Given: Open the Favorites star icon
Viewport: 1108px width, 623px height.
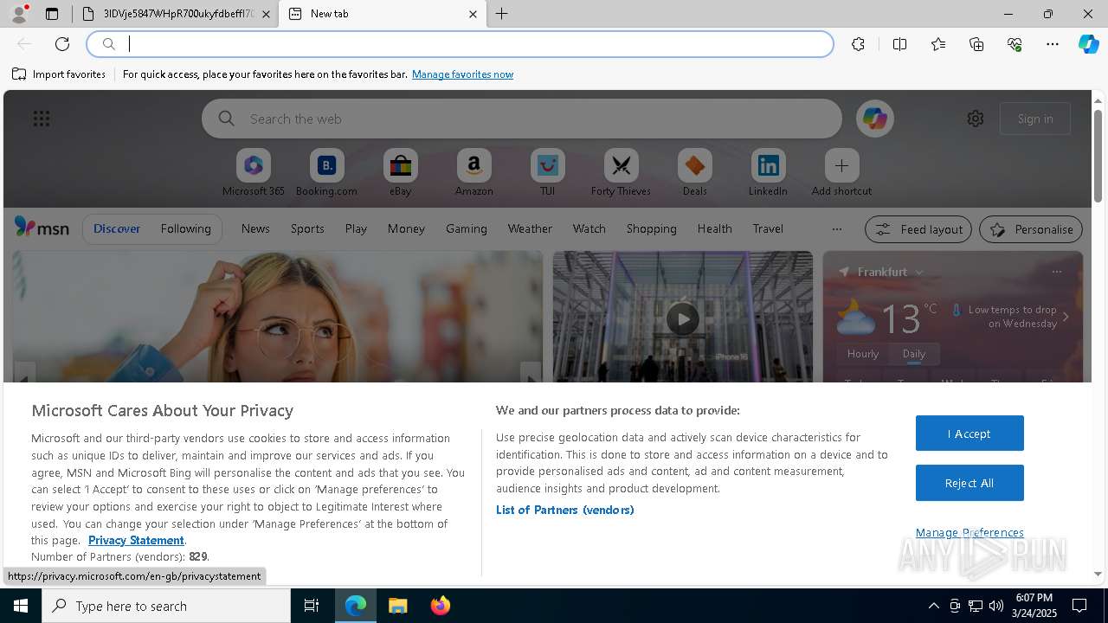Looking at the screenshot, I should point(938,44).
